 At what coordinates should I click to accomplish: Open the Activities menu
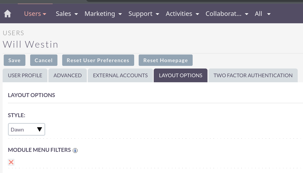pyautogui.click(x=182, y=14)
